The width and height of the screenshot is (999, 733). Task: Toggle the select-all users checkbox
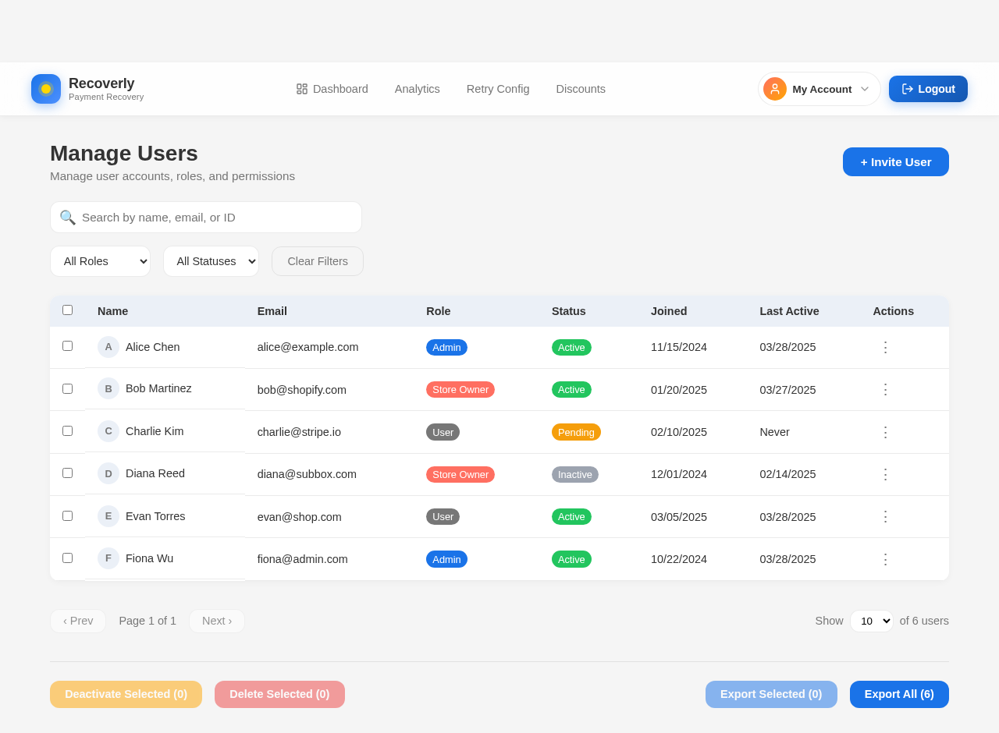(68, 310)
